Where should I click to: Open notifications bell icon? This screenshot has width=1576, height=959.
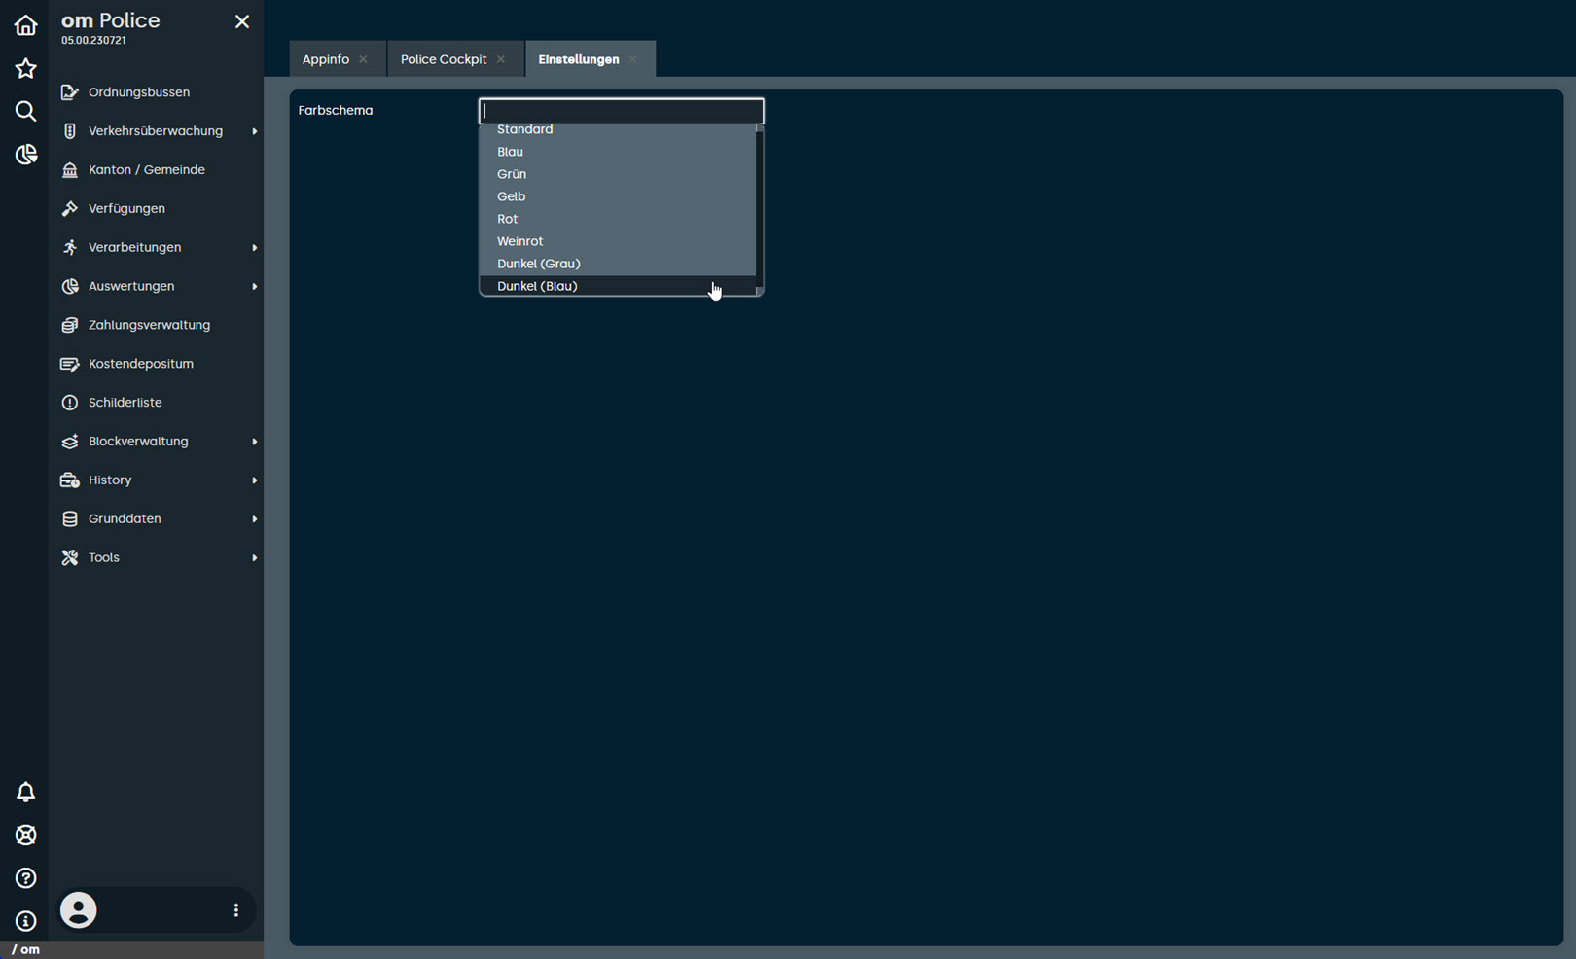tap(25, 792)
